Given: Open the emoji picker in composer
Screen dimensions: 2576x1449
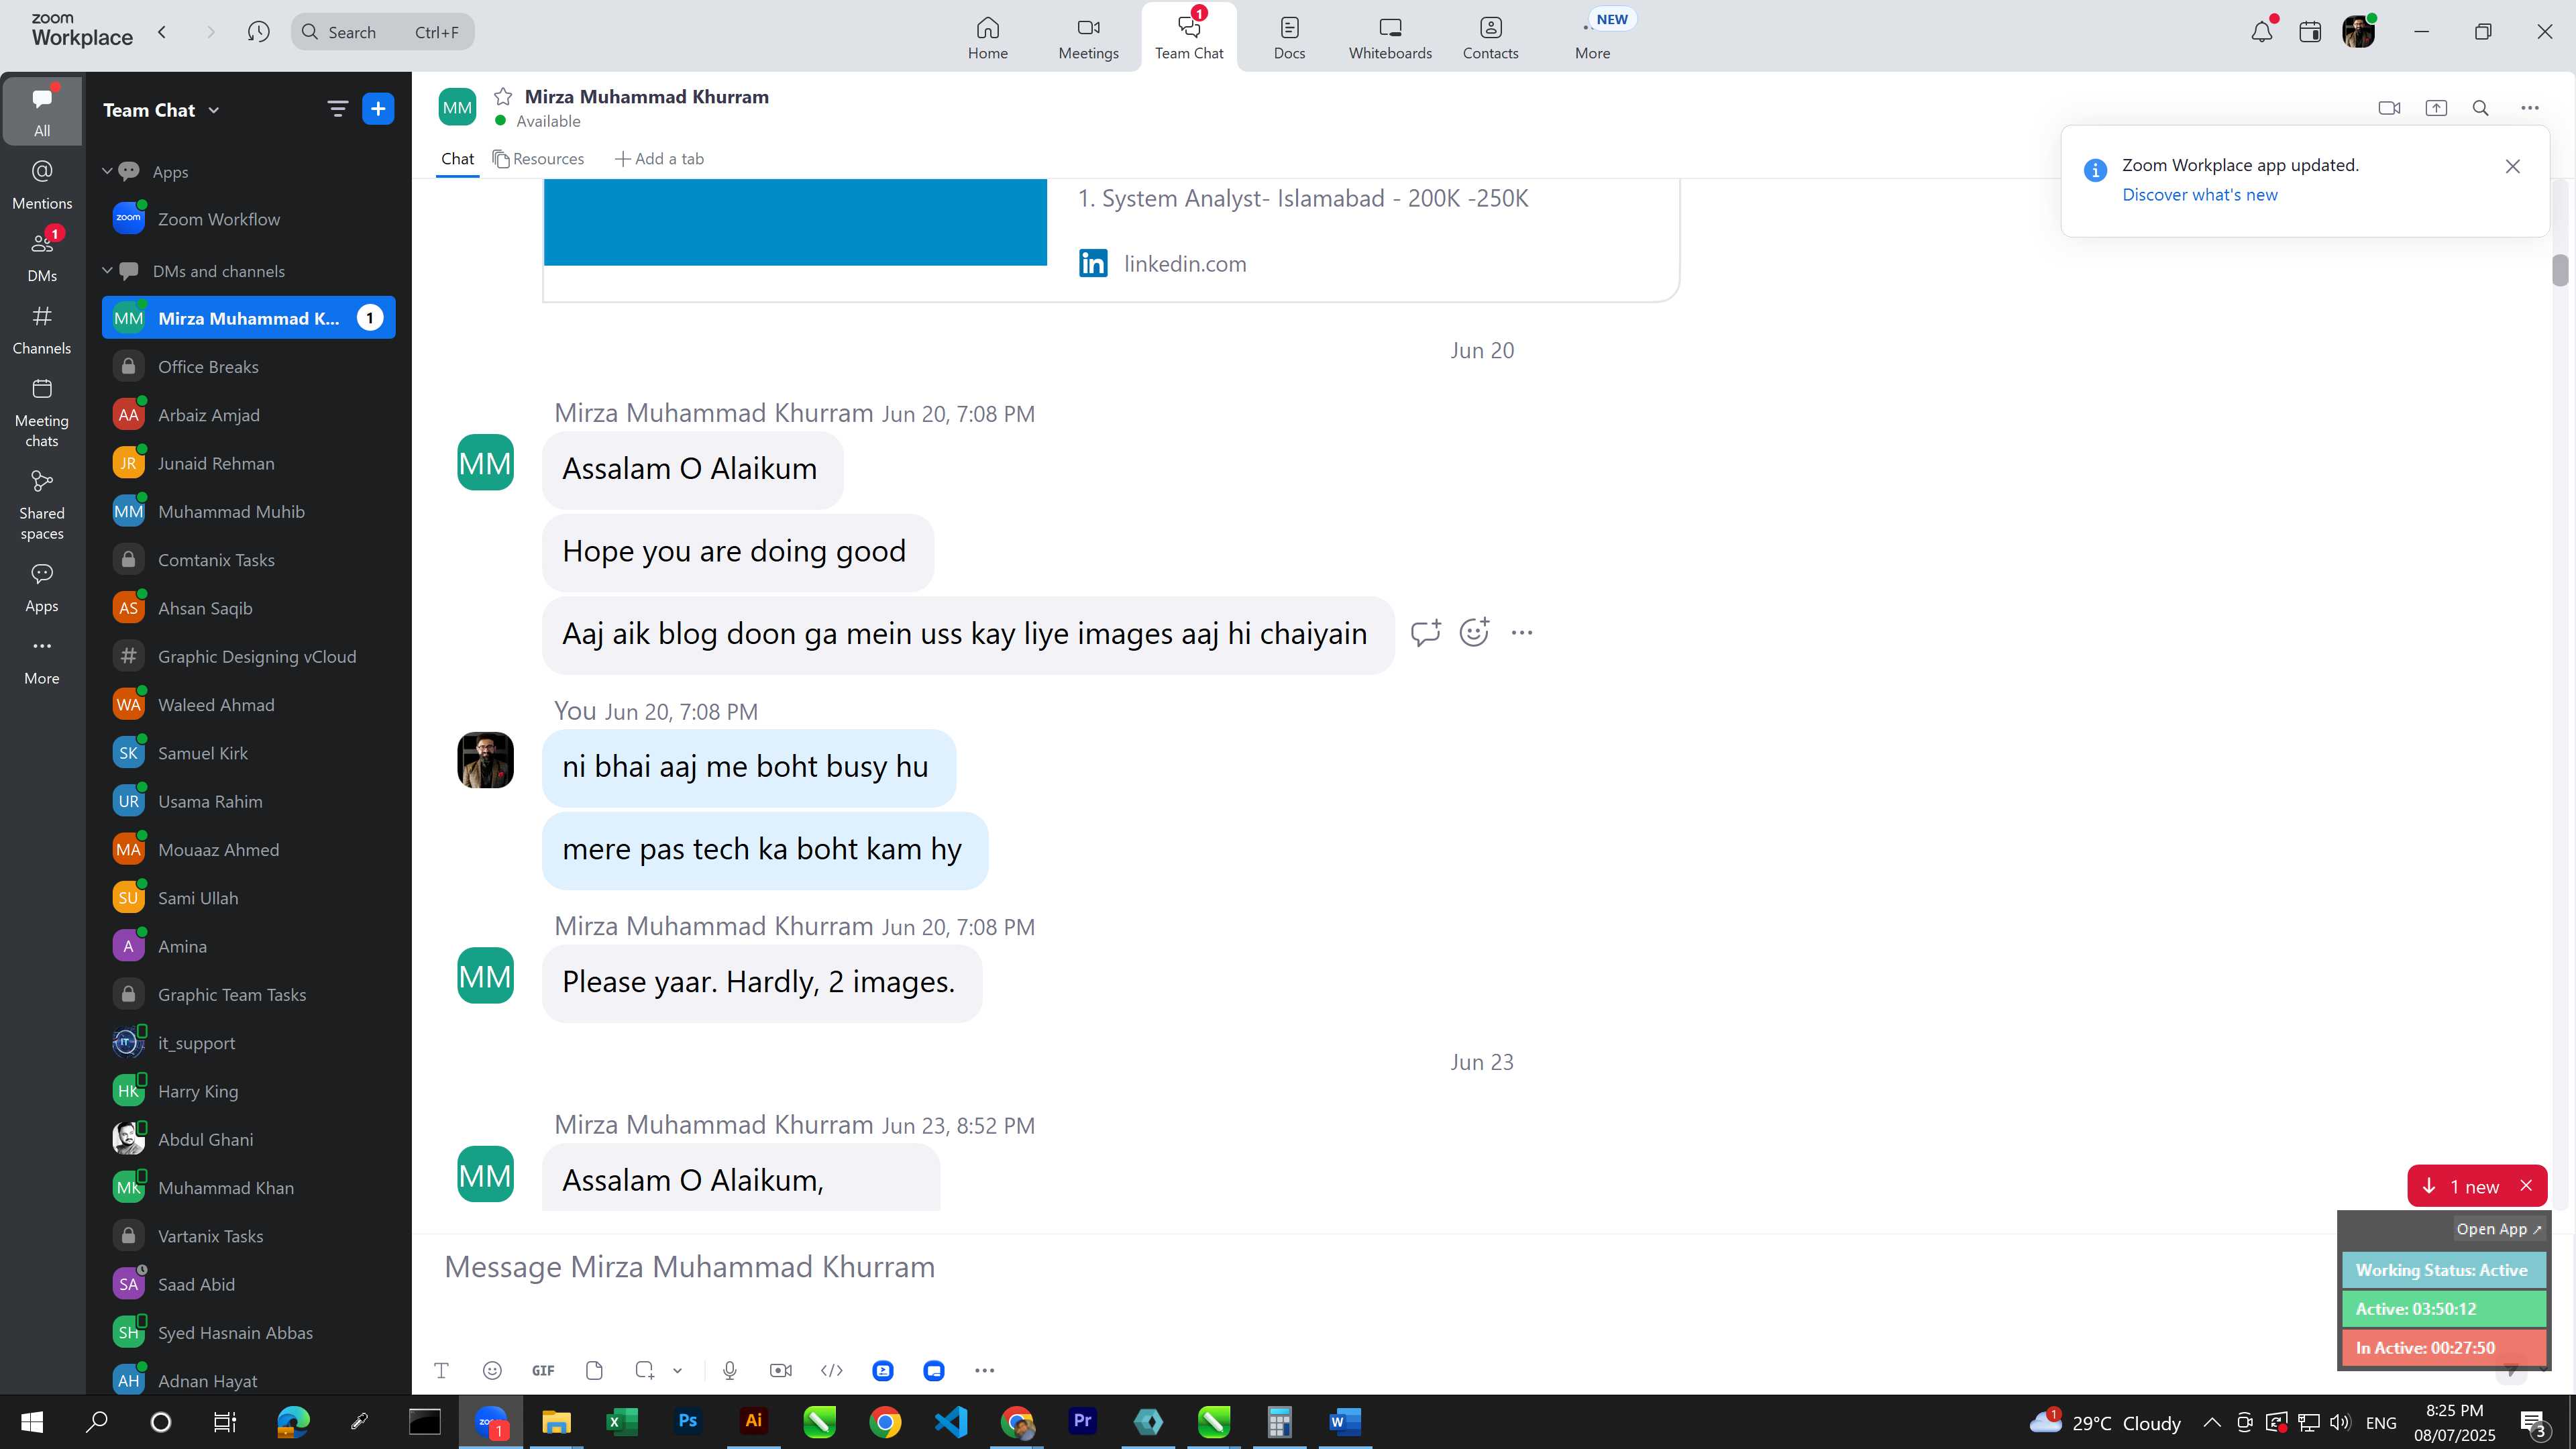Looking at the screenshot, I should [492, 1370].
